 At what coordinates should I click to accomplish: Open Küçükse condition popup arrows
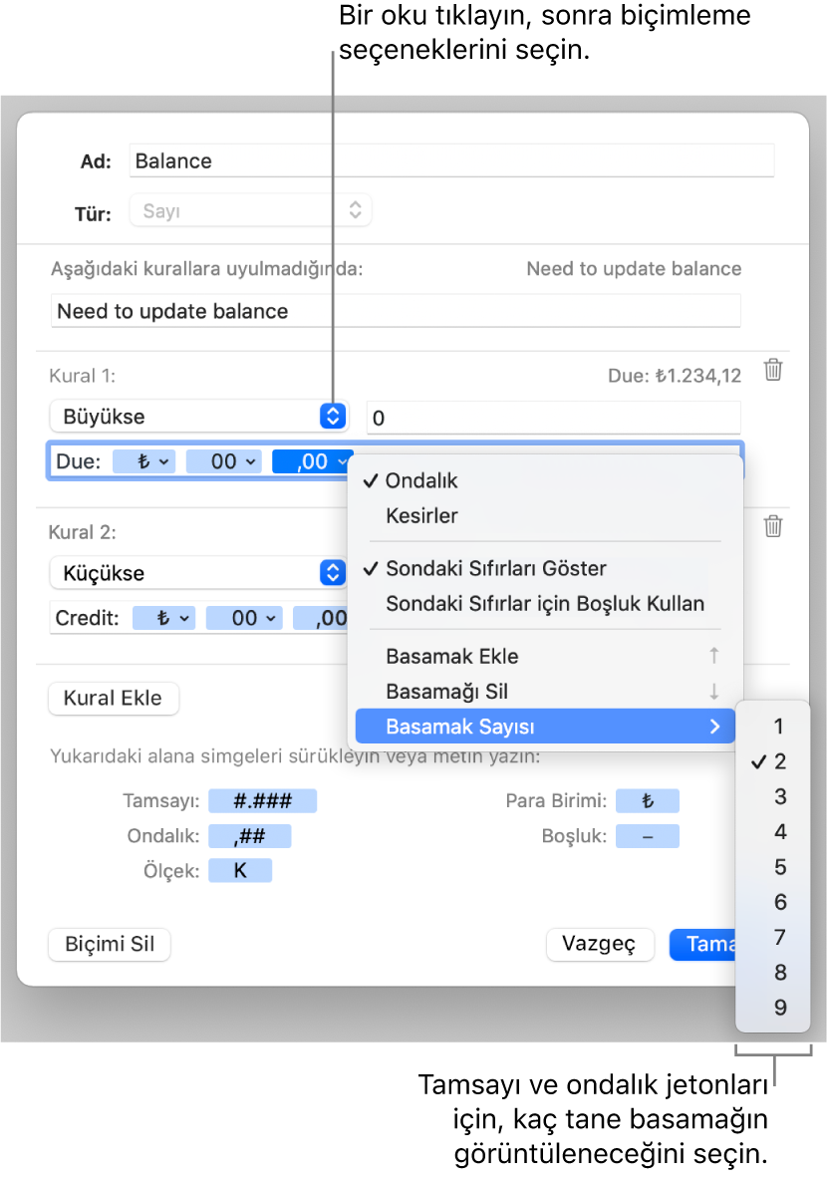tap(333, 573)
